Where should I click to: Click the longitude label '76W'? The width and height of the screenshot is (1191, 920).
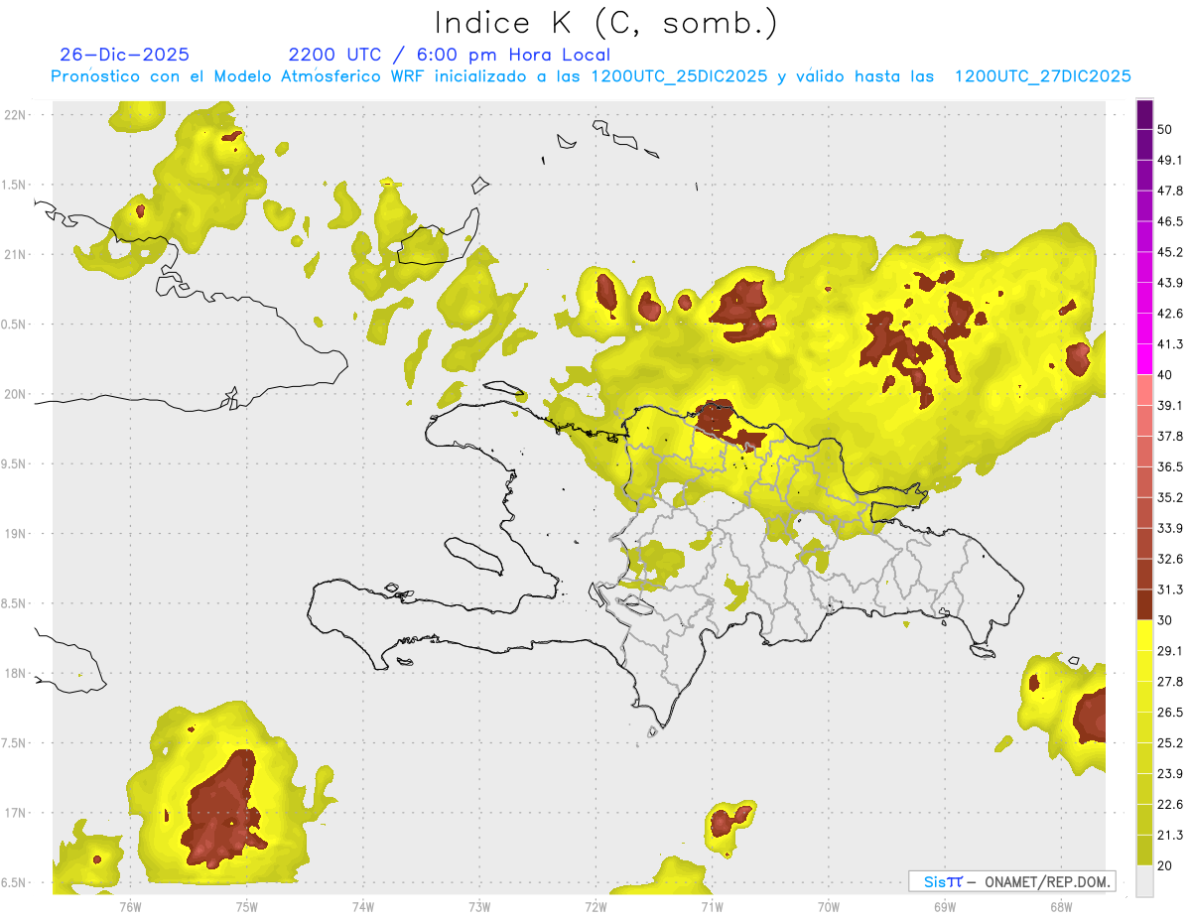pos(130,907)
